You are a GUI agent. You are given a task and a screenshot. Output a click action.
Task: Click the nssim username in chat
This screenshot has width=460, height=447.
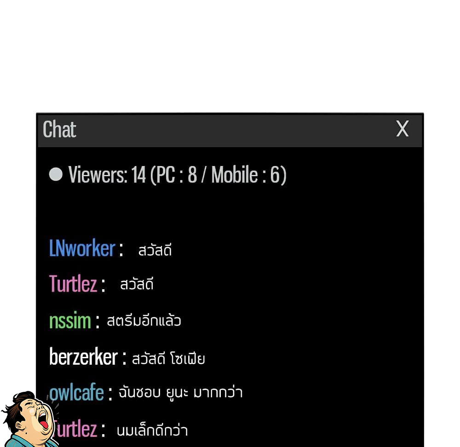click(70, 321)
